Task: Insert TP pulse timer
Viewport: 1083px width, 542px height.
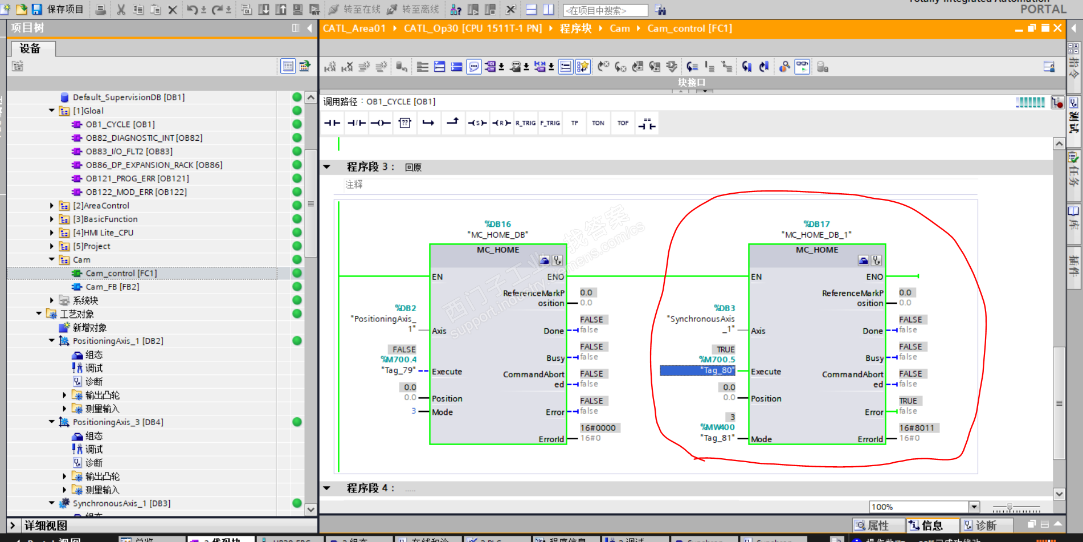Action: (574, 123)
